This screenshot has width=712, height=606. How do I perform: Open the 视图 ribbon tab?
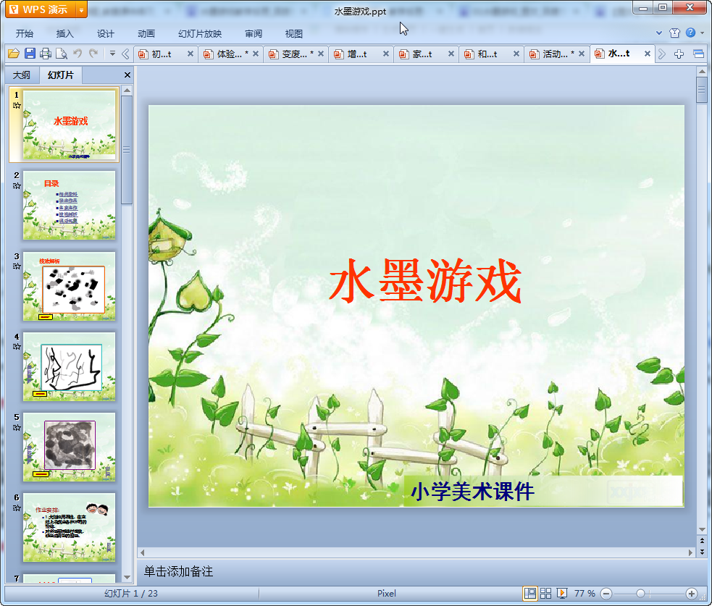click(294, 33)
